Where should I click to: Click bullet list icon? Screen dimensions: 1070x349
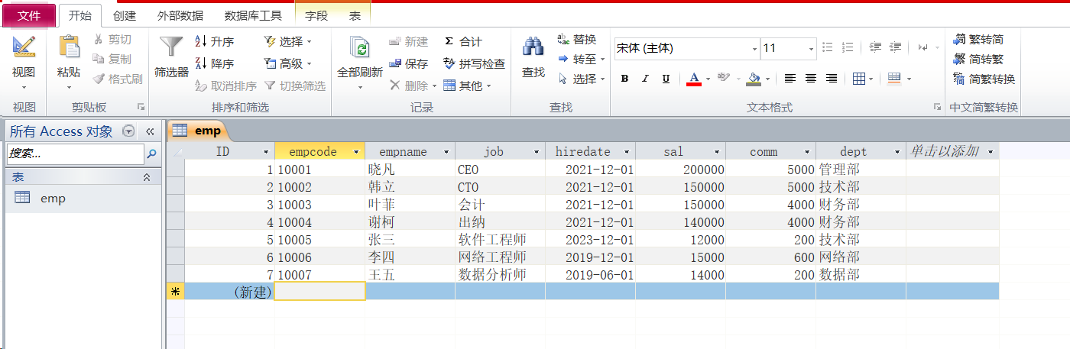(827, 47)
